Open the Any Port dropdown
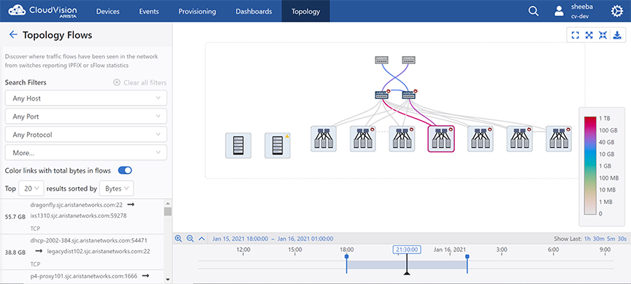Viewport: 631px width, 284px height. (x=86, y=117)
